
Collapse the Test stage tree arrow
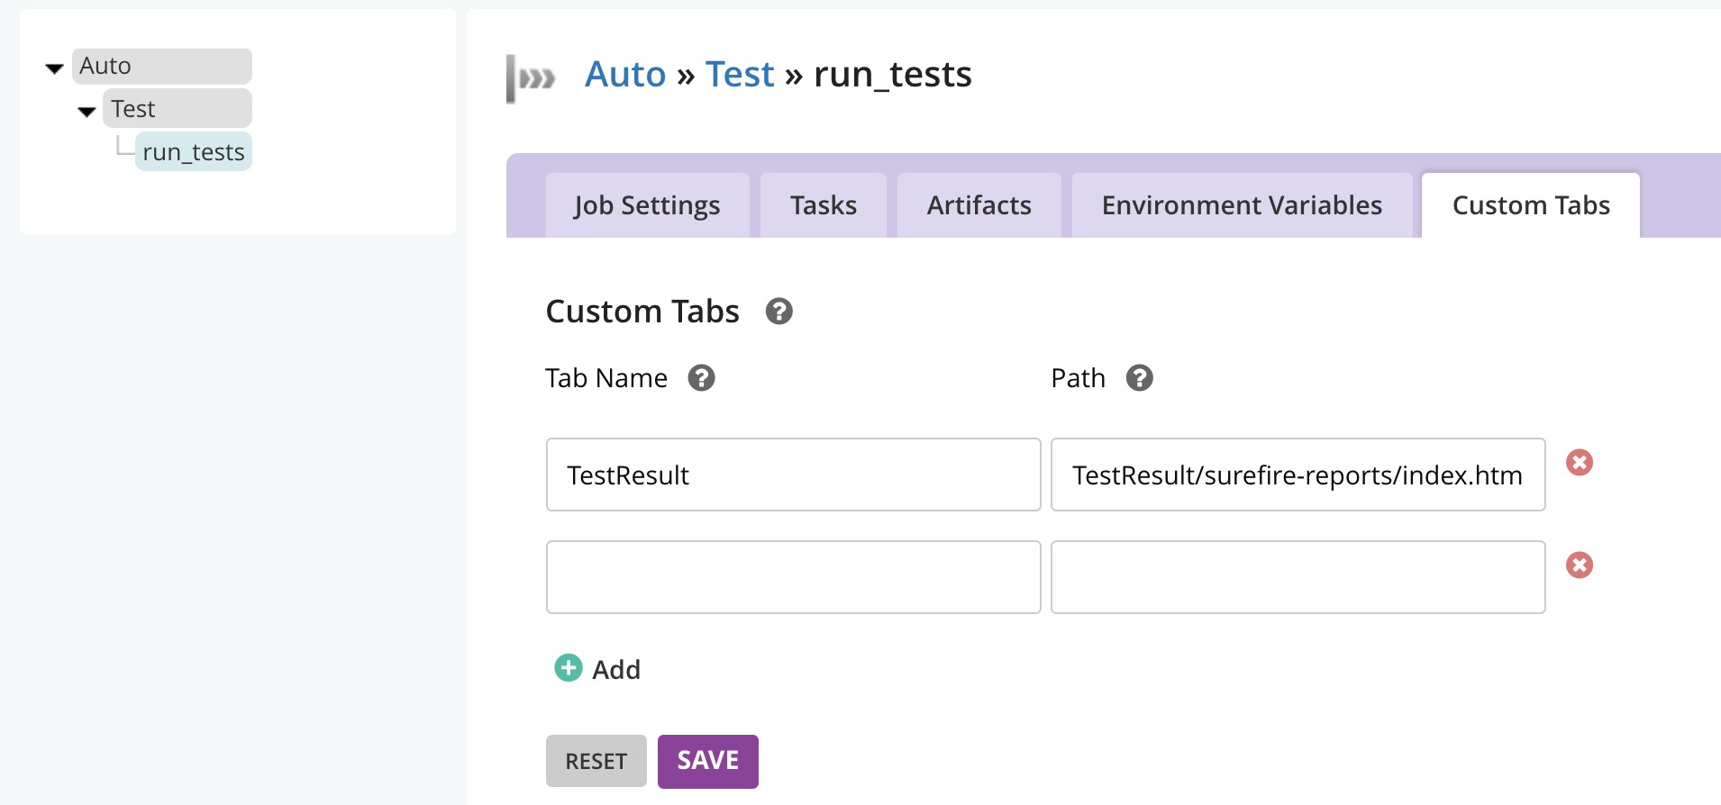[x=87, y=112]
